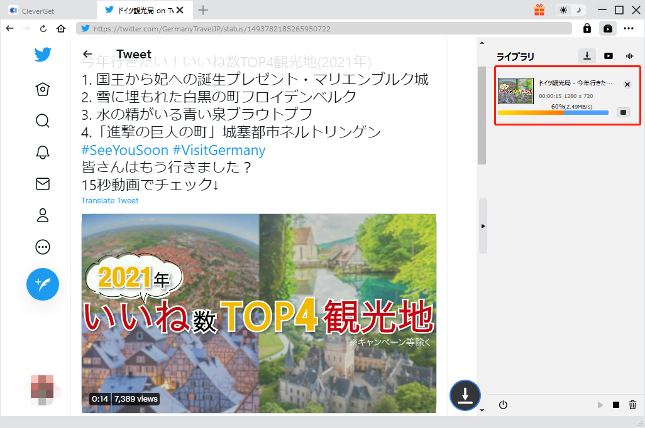Viewport: 645px width, 428px height.
Task: Open Twitter notifications bell
Action: click(x=42, y=152)
